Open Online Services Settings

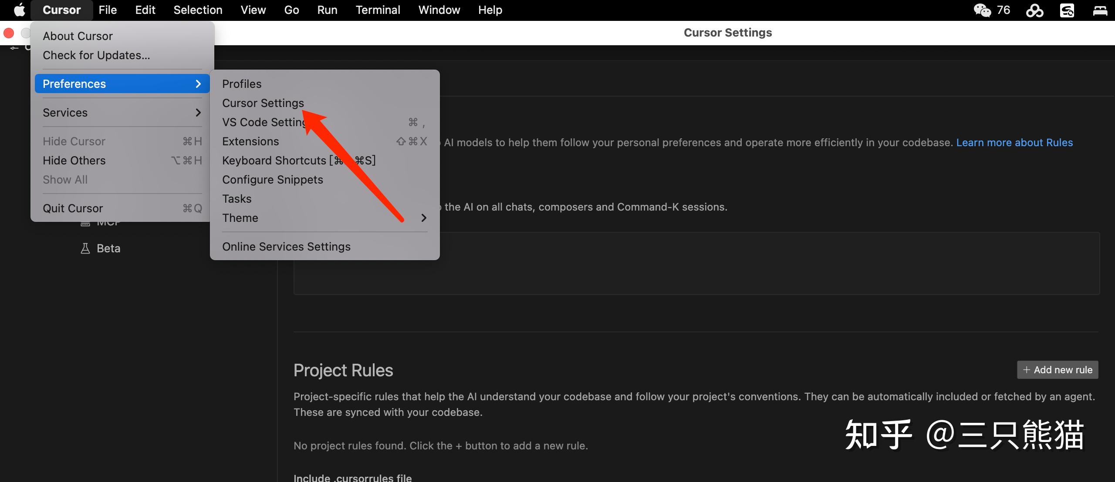coord(324,247)
